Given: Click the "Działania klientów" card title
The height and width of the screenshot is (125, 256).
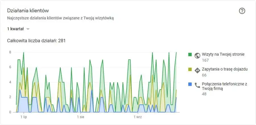Looking at the screenshot, I should (28, 11).
